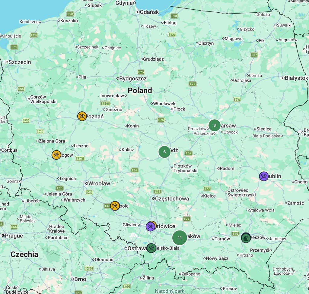Click the Piła town label

click(x=82, y=77)
